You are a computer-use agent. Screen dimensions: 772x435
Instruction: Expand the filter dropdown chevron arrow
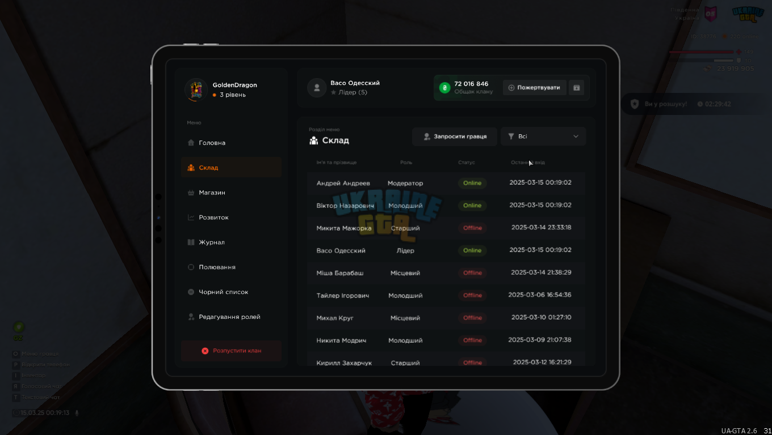(x=576, y=137)
